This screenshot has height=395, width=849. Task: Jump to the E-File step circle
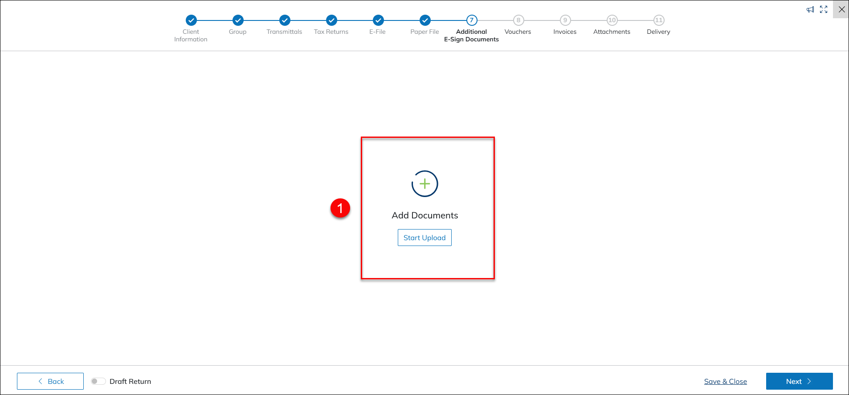(378, 20)
